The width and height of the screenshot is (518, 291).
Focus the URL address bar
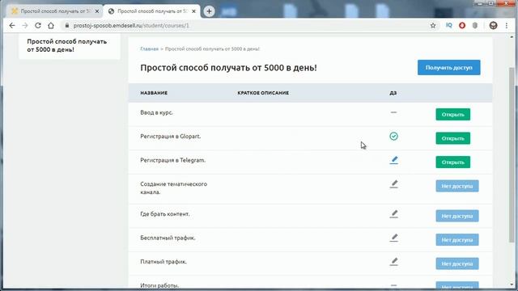click(244, 25)
